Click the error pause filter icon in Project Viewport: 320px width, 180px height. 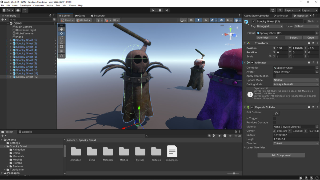225,136
